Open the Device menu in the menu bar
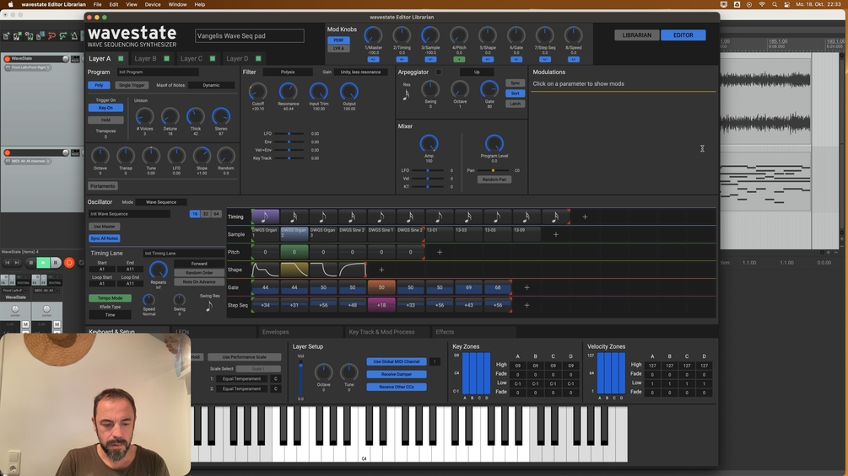 tap(153, 4)
